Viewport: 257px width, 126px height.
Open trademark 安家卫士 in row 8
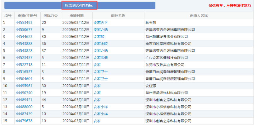point(101,72)
